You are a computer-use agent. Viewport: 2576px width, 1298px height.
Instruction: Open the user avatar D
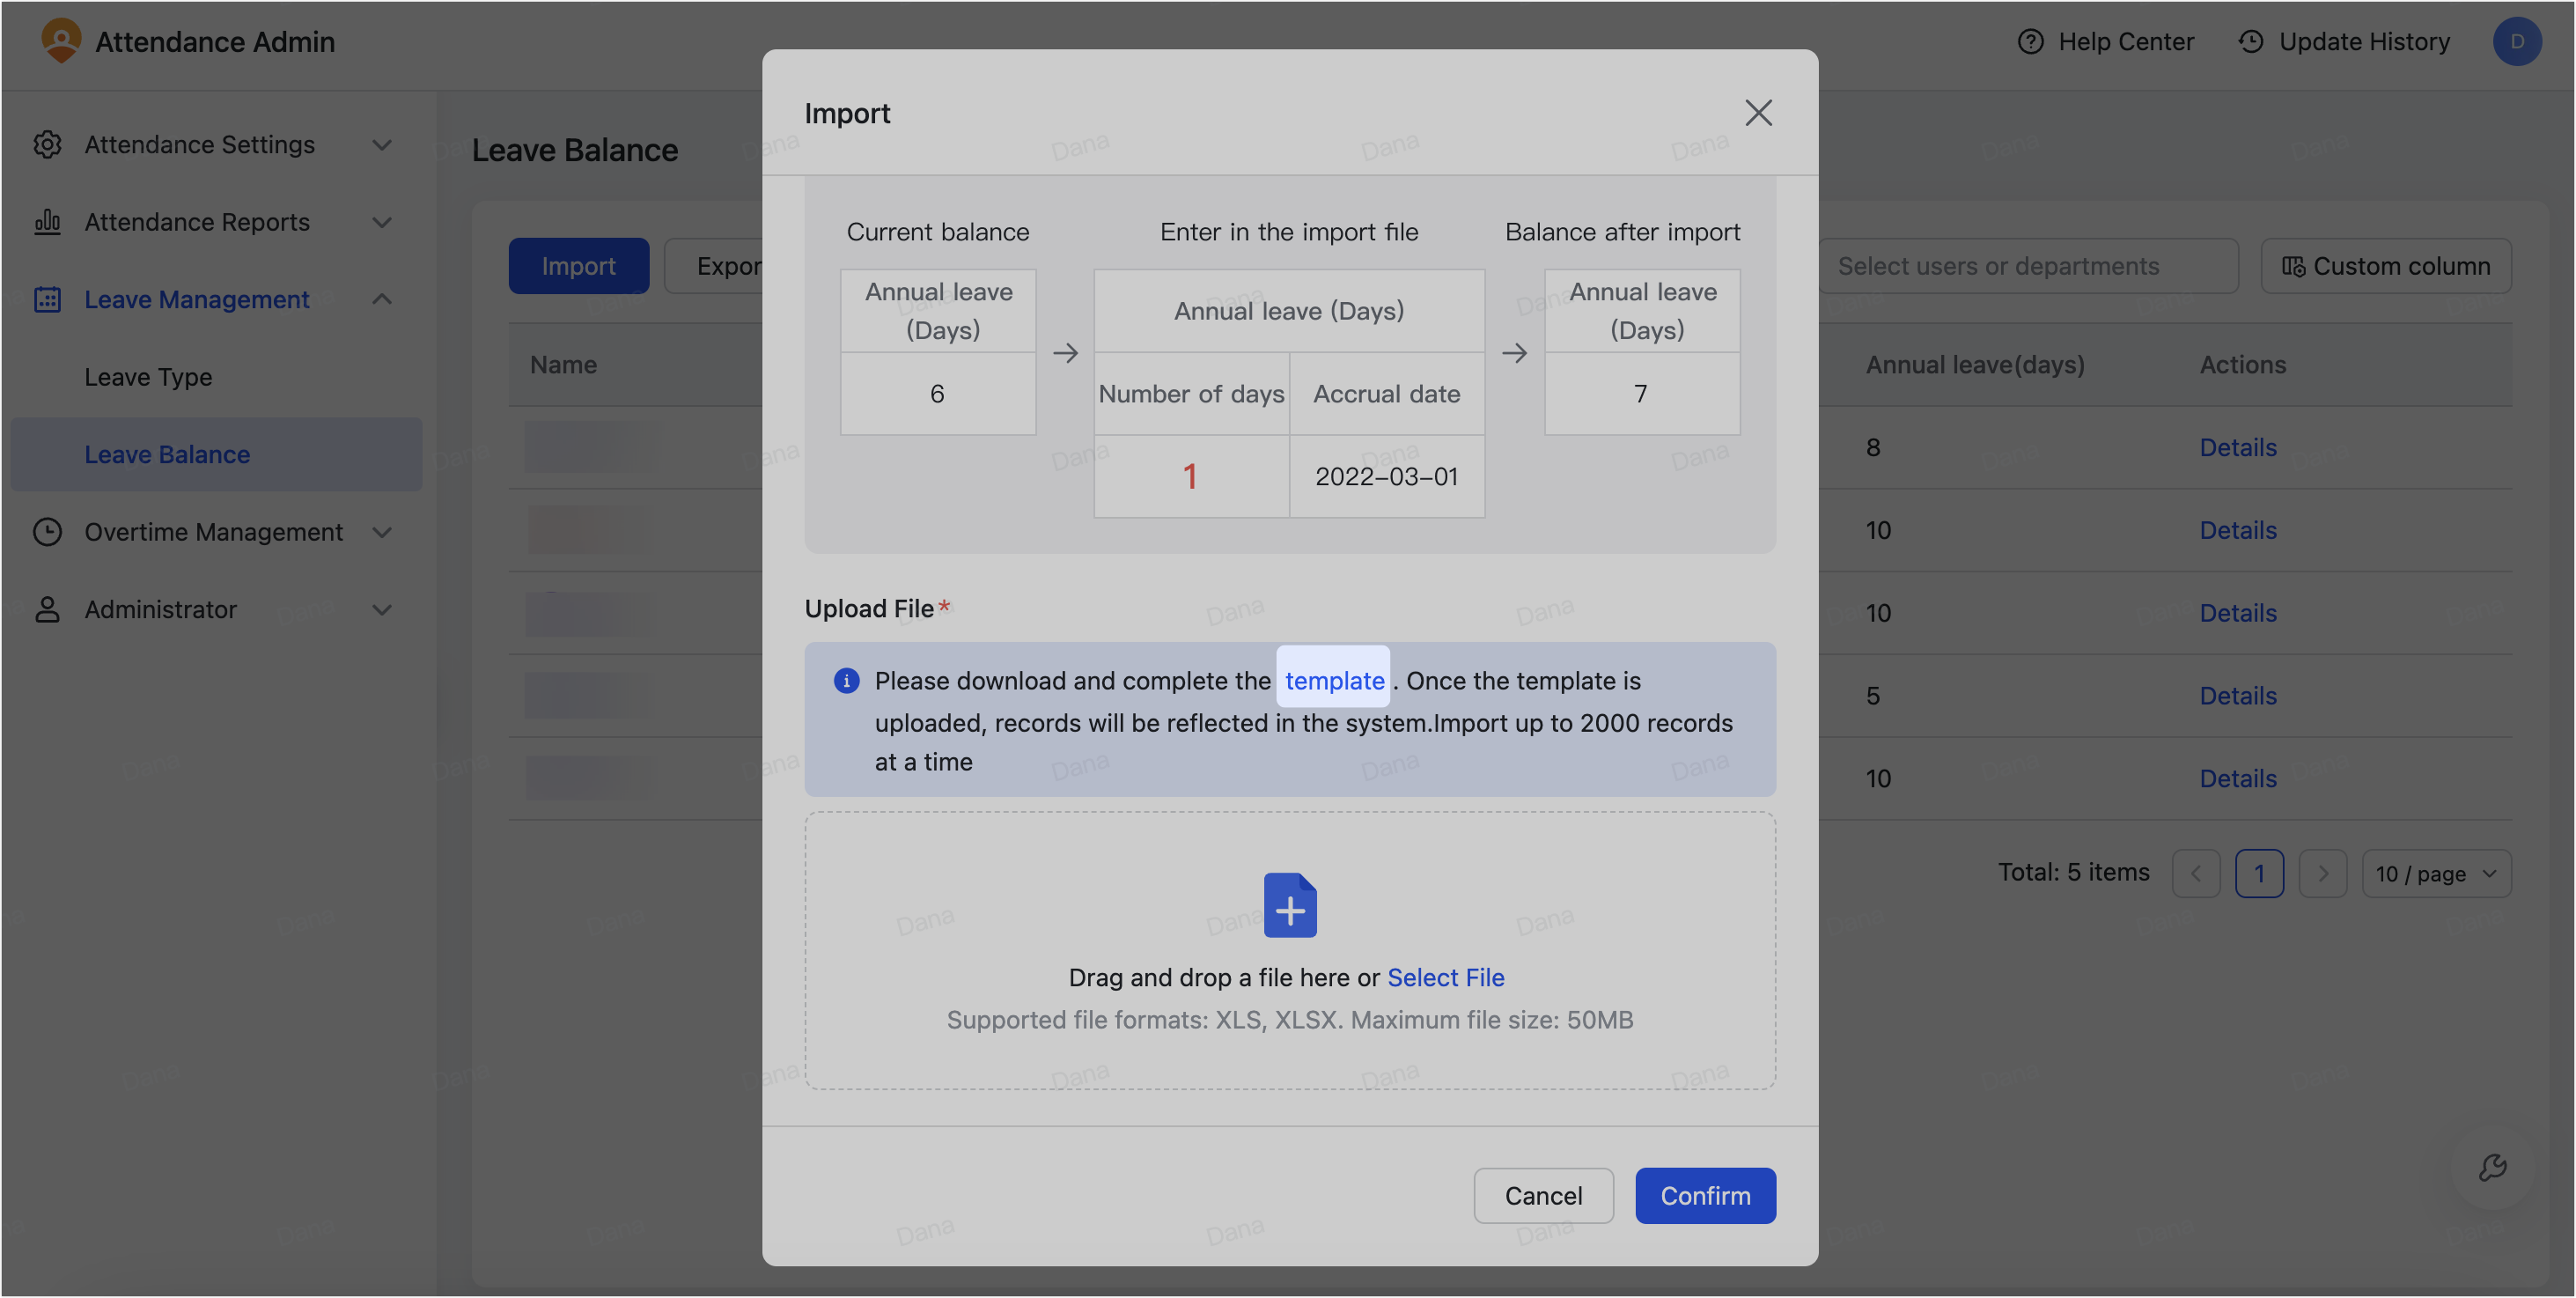tap(2517, 41)
